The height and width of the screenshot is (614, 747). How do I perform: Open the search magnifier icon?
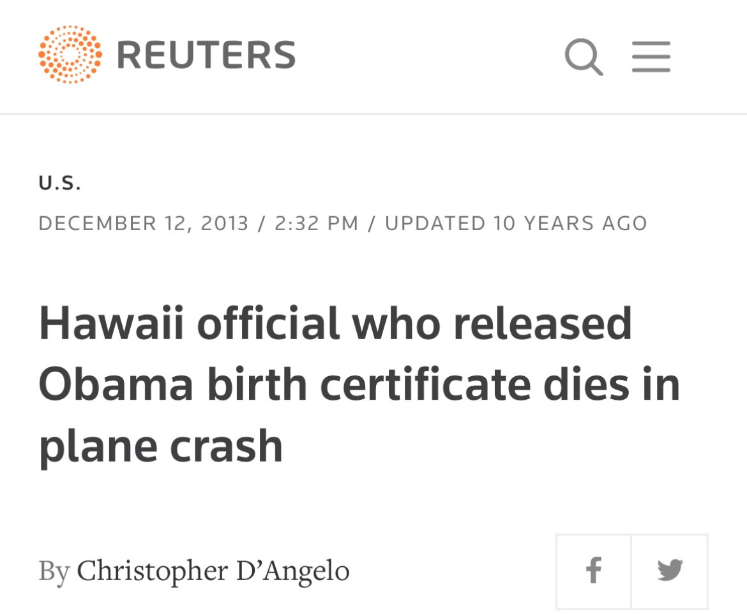(584, 57)
